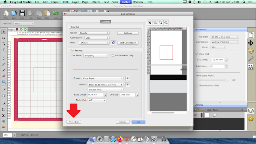Click the red layer color swatch
The image size is (256, 144).
[x=202, y=115]
